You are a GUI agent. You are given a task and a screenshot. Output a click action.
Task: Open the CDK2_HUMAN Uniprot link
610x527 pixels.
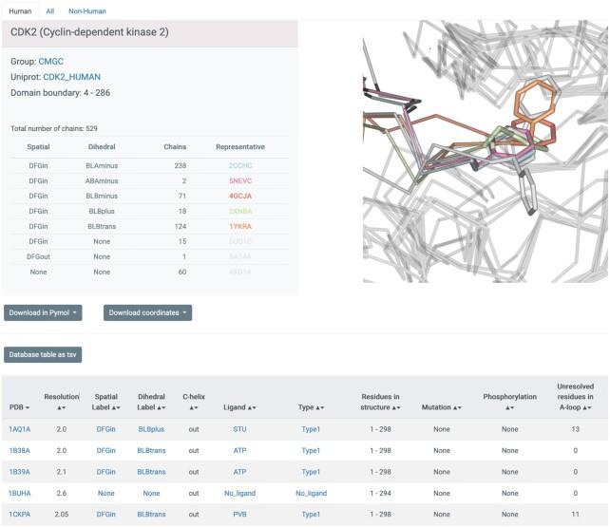point(71,77)
